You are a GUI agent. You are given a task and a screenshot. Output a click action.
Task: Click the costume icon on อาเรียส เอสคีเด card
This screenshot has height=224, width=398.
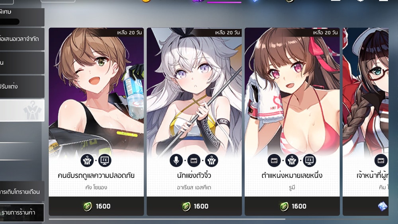tap(211, 160)
